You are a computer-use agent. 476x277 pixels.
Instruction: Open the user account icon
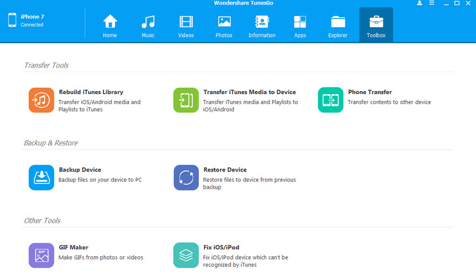pyautogui.click(x=419, y=3)
